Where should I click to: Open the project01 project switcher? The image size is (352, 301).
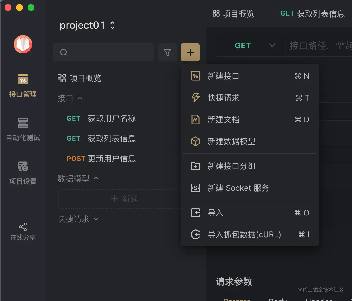coord(87,25)
